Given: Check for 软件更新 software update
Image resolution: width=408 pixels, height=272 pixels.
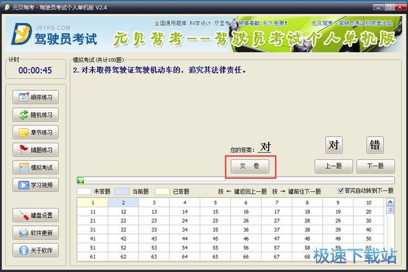Looking at the screenshot, I should tap(36, 233).
